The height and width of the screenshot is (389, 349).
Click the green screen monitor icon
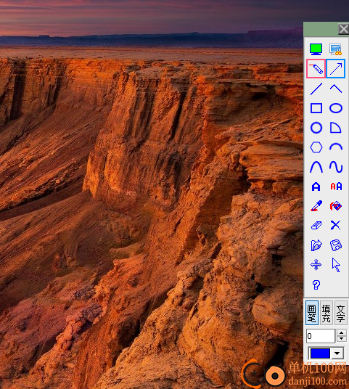click(x=316, y=49)
